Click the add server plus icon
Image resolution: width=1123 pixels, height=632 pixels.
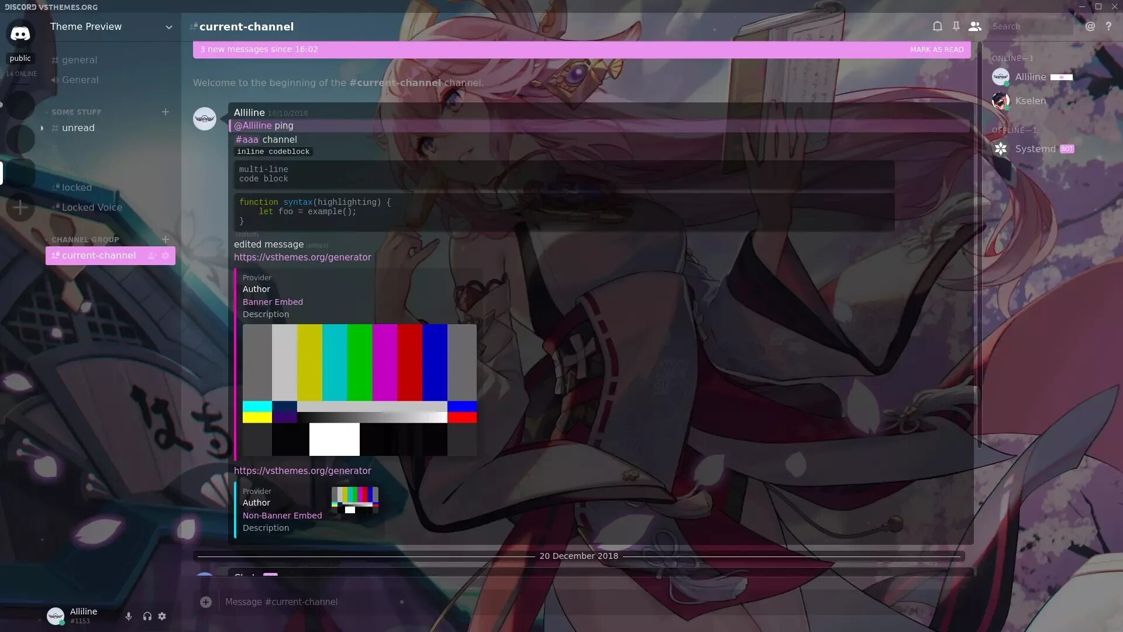tap(20, 207)
